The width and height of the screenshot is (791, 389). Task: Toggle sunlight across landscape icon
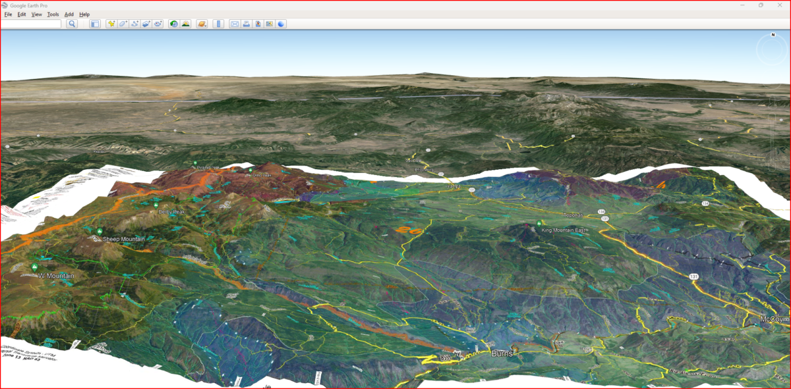tap(186, 24)
